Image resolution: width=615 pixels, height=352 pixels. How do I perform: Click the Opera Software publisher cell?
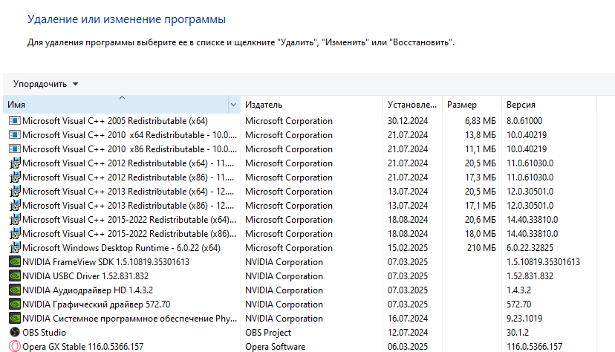click(276, 347)
